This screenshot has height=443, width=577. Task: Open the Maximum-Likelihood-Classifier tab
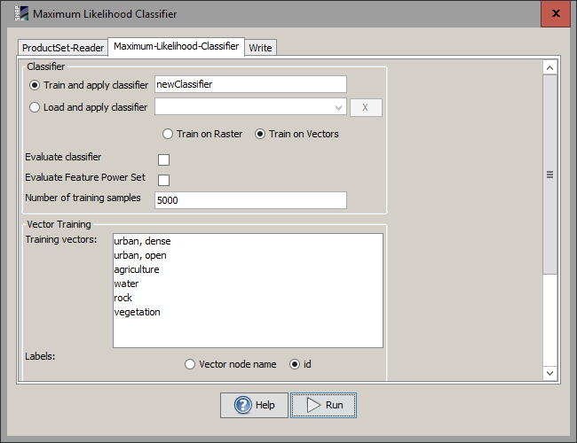pyautogui.click(x=177, y=46)
